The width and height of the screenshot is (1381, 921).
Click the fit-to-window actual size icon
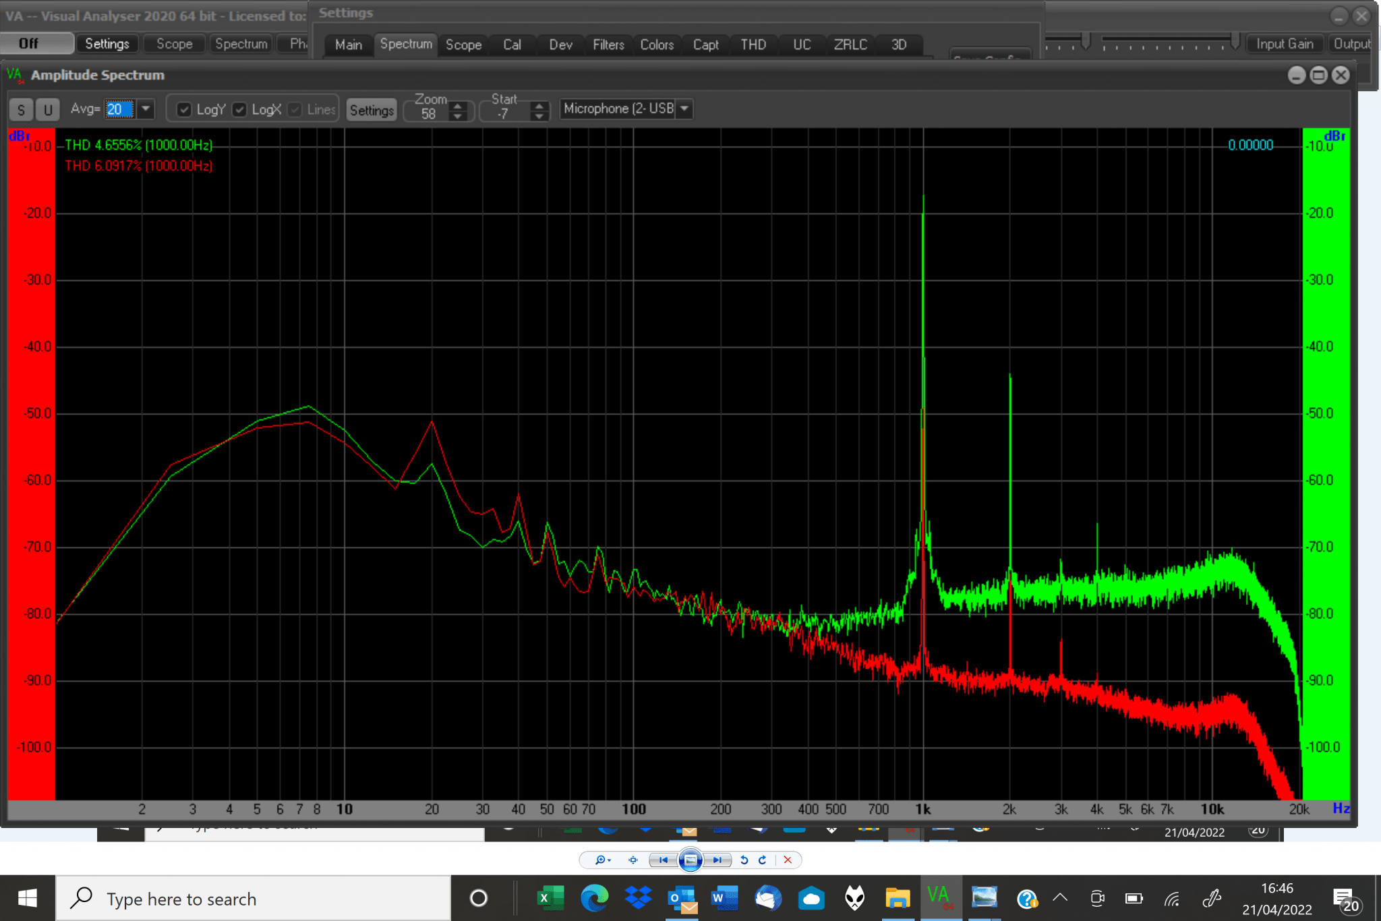point(633,860)
